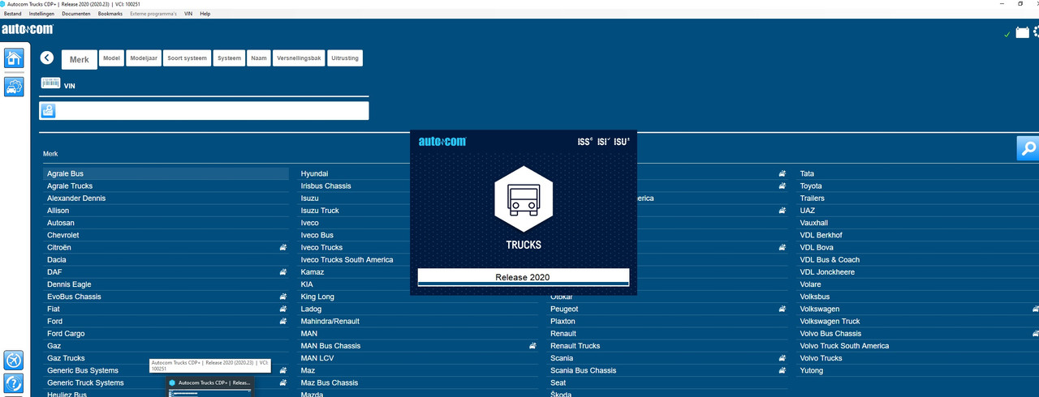This screenshot has height=397, width=1039.
Task: Select the Versnellingsbak tab
Action: pyautogui.click(x=299, y=58)
